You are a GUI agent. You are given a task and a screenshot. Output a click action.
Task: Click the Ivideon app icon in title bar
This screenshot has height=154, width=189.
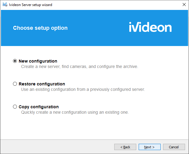5,5
